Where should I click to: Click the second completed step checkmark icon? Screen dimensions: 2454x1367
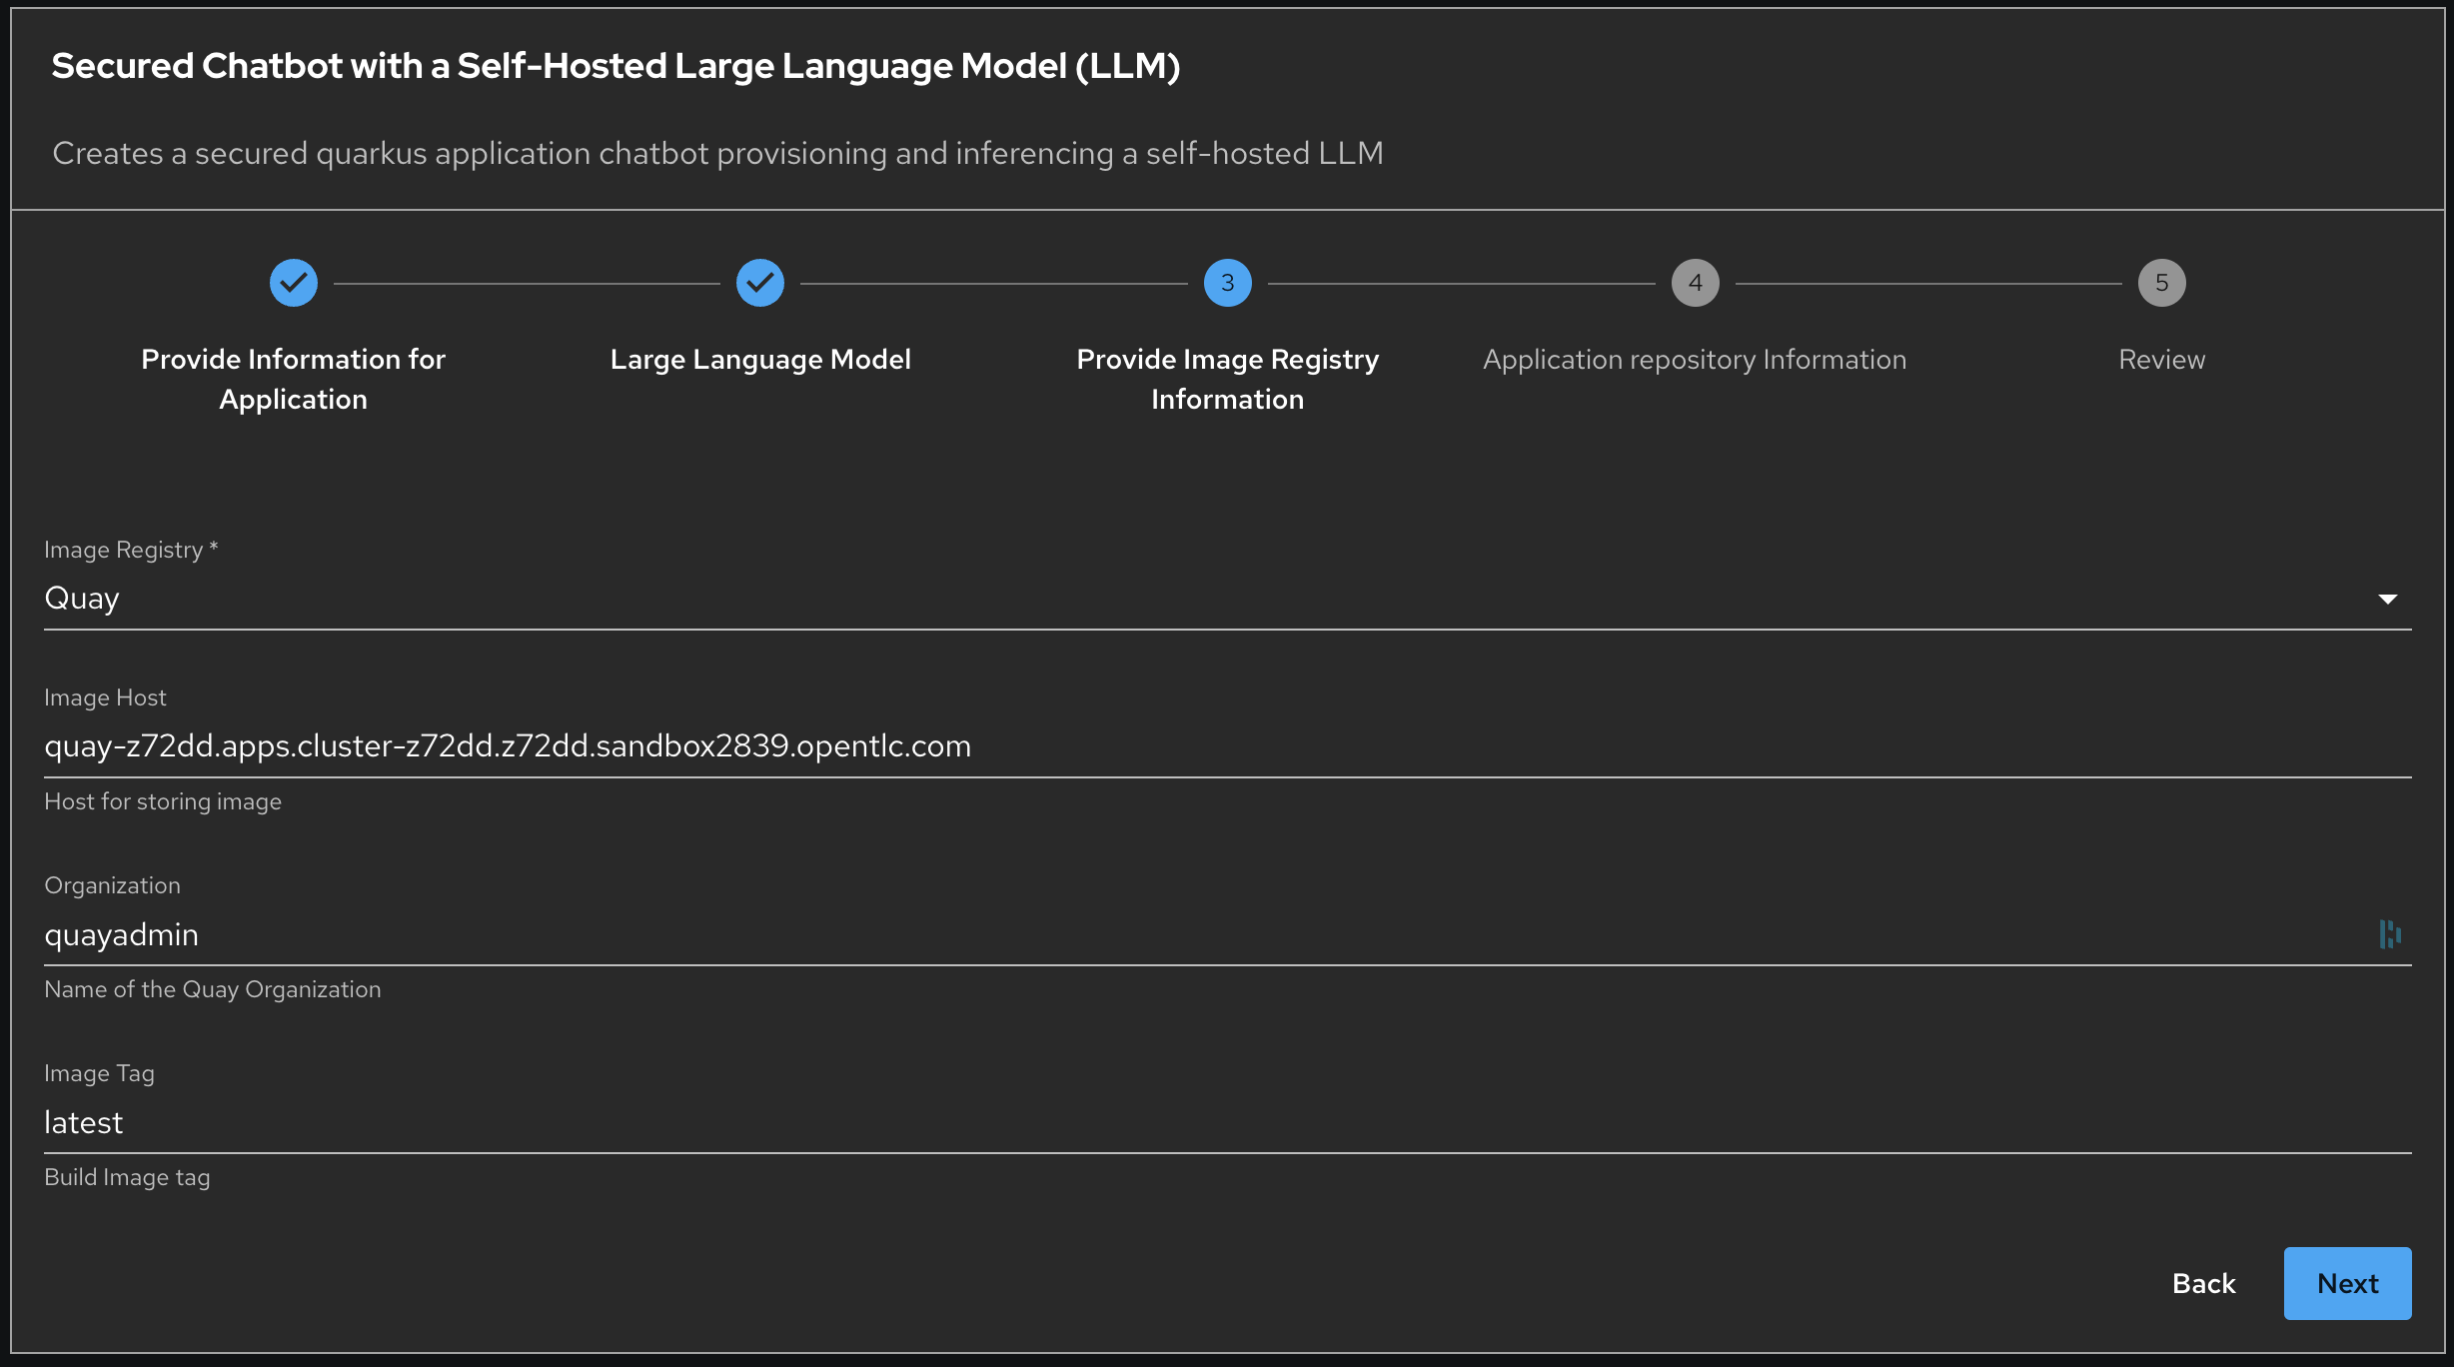(x=760, y=283)
